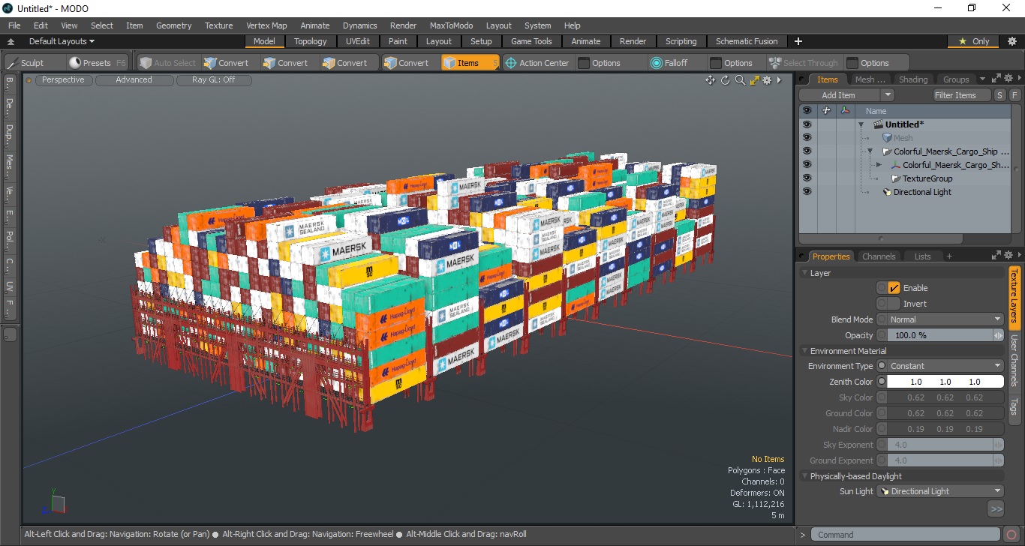Open the Environment Type dropdown
This screenshot has height=546, width=1025.
(945, 366)
